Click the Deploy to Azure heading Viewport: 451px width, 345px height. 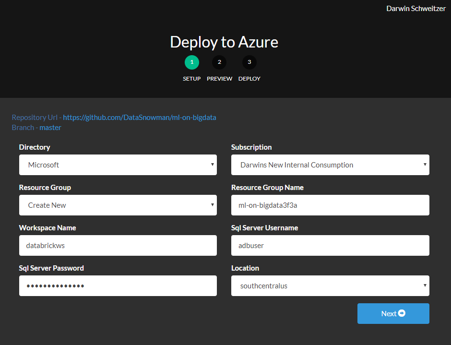224,42
